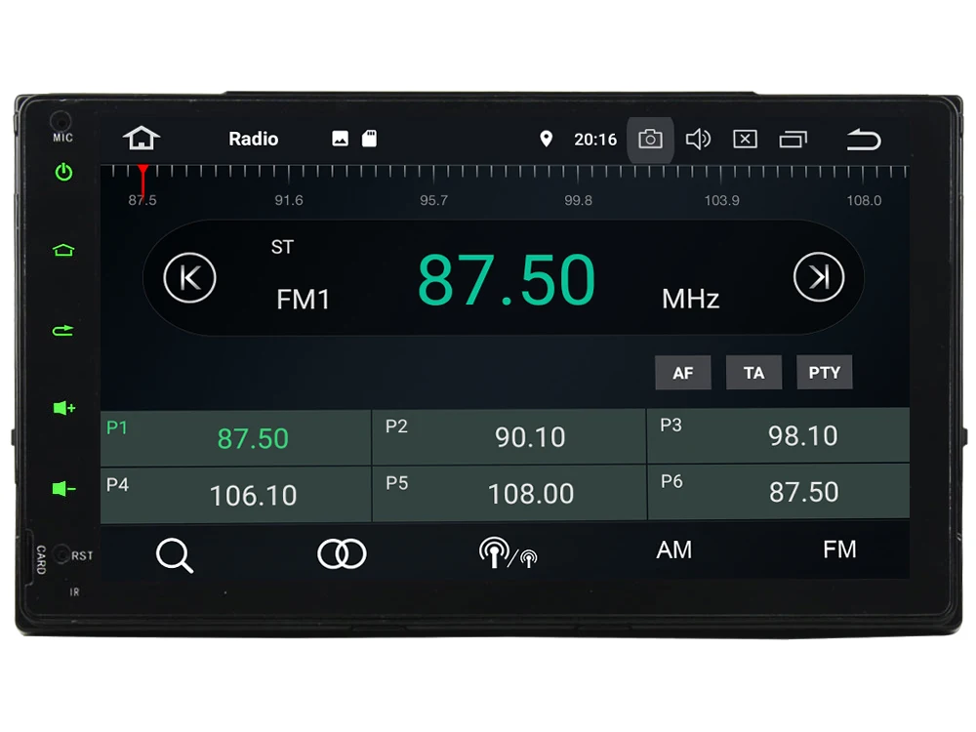Take a screenshot using the camera icon
The width and height of the screenshot is (976, 732).
650,139
